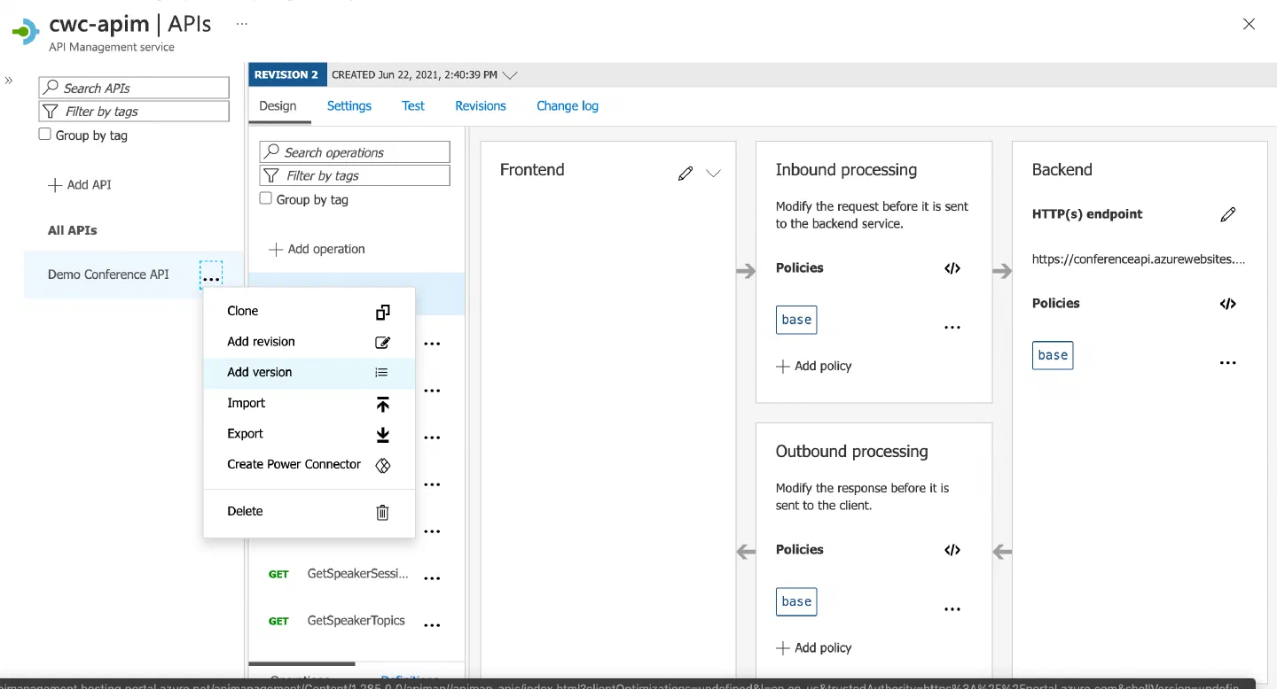Image resolution: width=1277 pixels, height=689 pixels.
Task: Expand the revision dropdown chevron
Action: pos(510,75)
